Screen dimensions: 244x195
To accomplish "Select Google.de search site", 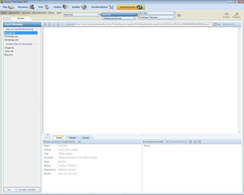I will 9,48.
